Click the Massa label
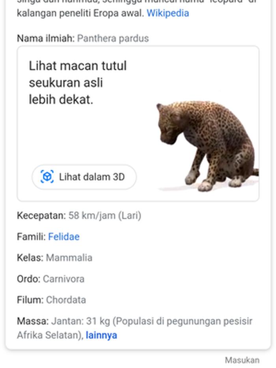The width and height of the screenshot is (276, 368). 33,321
